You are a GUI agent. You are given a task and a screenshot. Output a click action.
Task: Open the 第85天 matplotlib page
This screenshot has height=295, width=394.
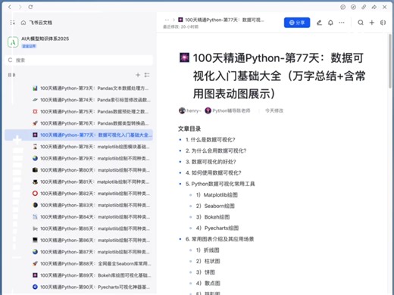(79, 228)
